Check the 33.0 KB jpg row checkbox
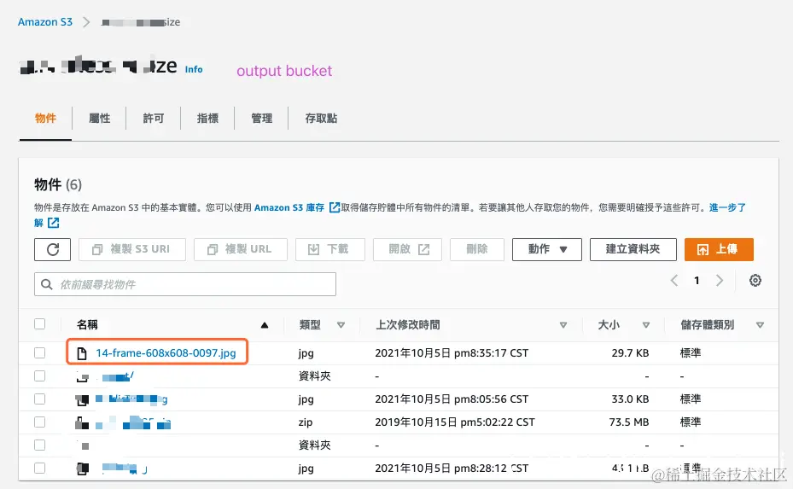Viewport: 793px width, 489px height. click(40, 399)
